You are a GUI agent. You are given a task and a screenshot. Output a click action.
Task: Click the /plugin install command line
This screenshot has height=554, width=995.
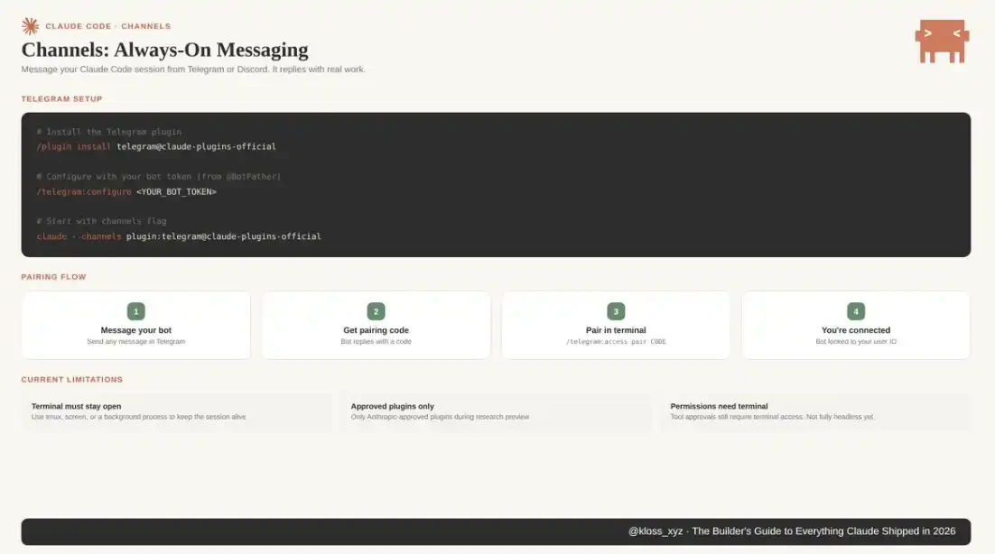[156, 146]
